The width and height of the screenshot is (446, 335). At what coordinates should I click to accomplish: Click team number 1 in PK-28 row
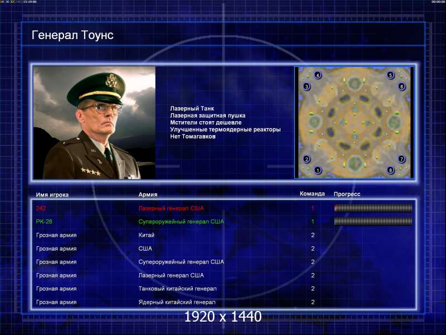[313, 222]
